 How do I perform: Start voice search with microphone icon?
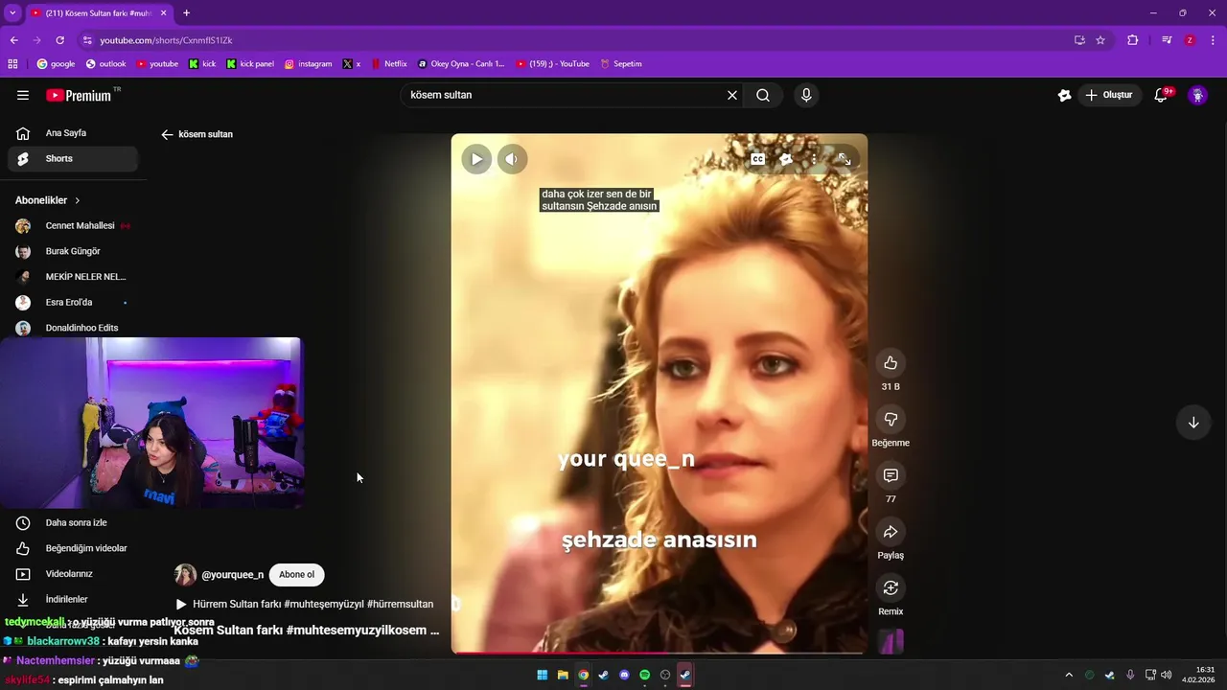point(806,95)
